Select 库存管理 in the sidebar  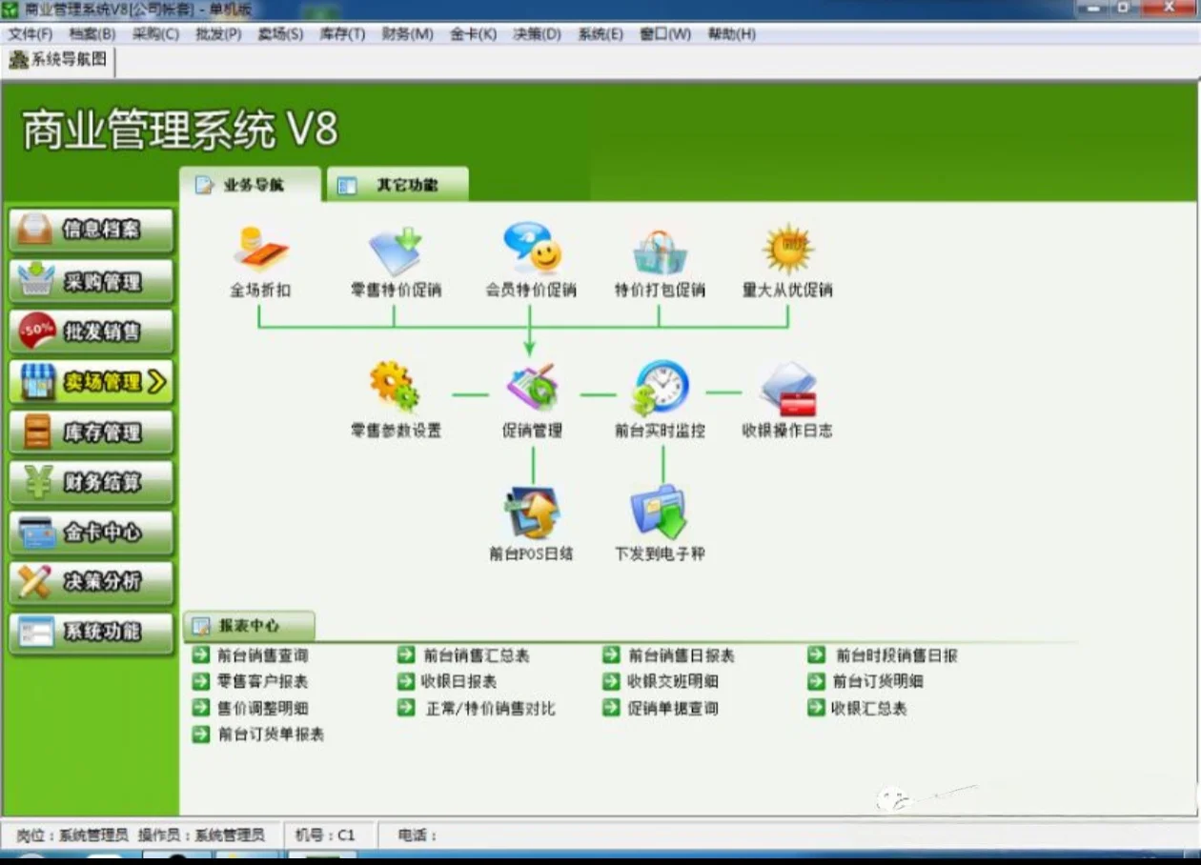pos(92,432)
